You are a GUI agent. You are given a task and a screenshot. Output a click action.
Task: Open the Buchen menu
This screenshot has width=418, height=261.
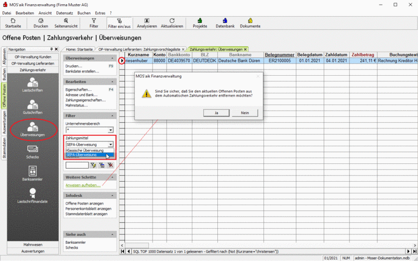(x=84, y=13)
